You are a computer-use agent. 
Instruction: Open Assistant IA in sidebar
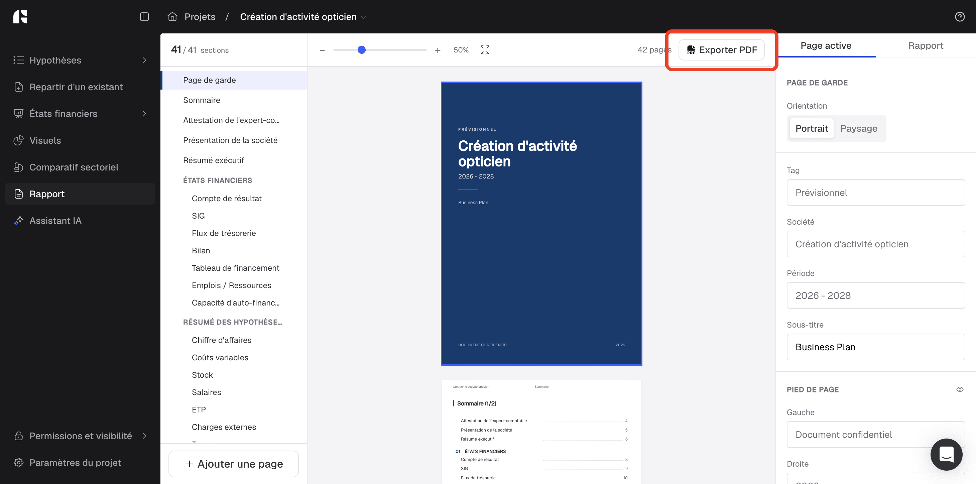(80, 221)
